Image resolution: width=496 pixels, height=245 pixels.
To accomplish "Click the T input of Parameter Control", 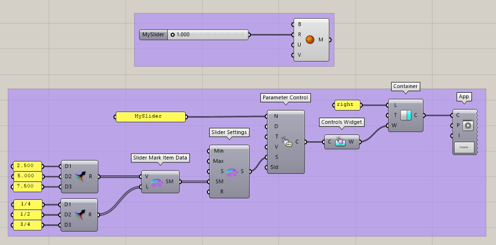I will click(x=276, y=136).
